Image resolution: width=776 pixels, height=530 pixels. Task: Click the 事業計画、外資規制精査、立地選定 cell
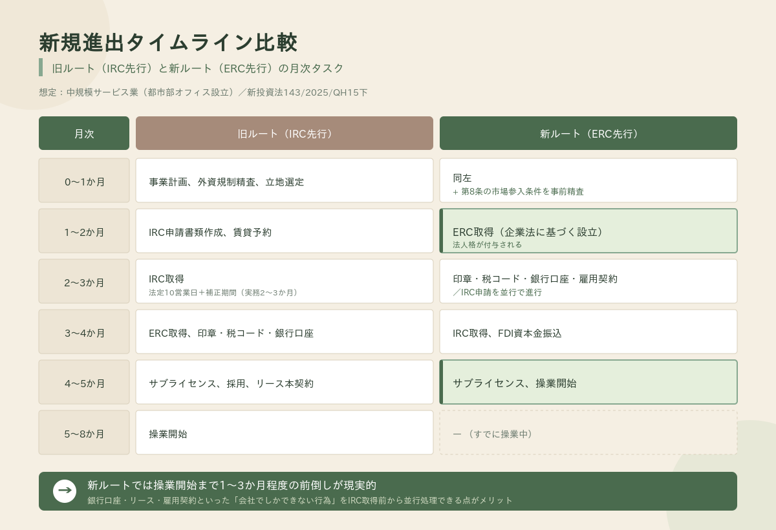click(285, 181)
